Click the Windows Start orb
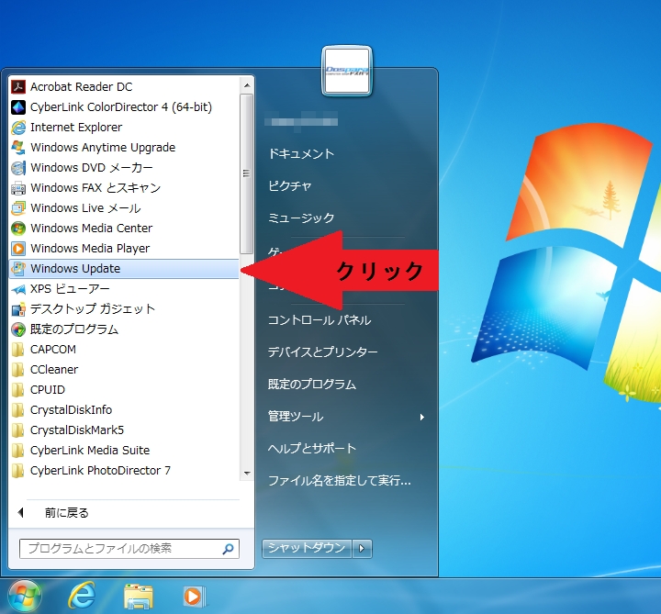Screen dimensions: 661x614 point(25,596)
